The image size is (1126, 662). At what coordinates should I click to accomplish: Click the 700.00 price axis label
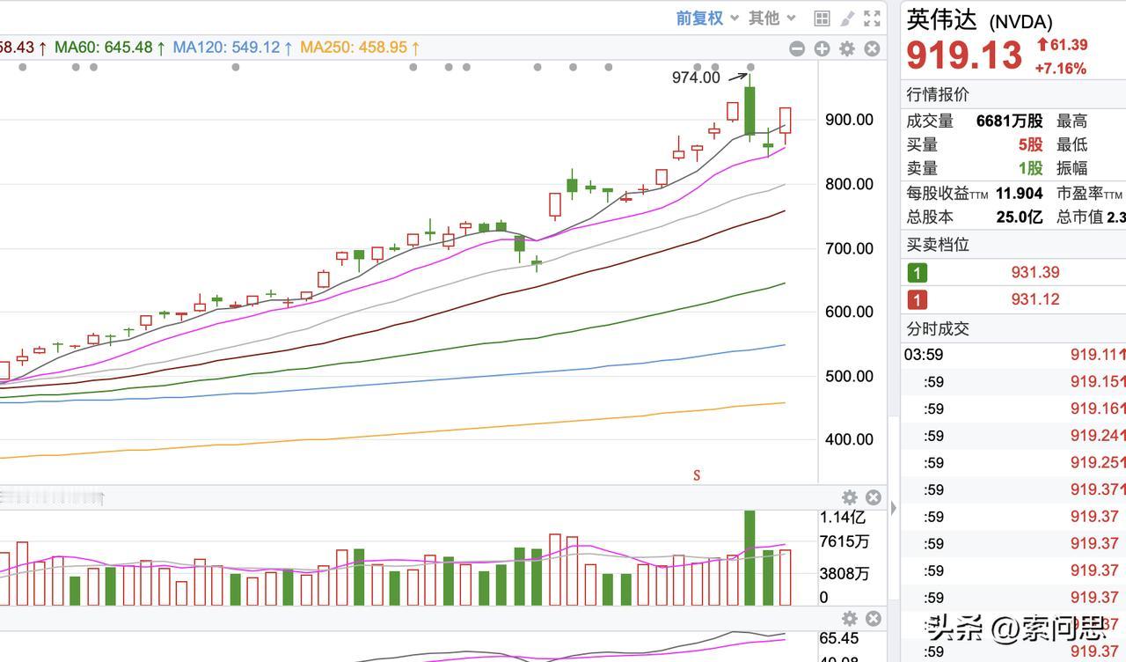[x=849, y=248]
